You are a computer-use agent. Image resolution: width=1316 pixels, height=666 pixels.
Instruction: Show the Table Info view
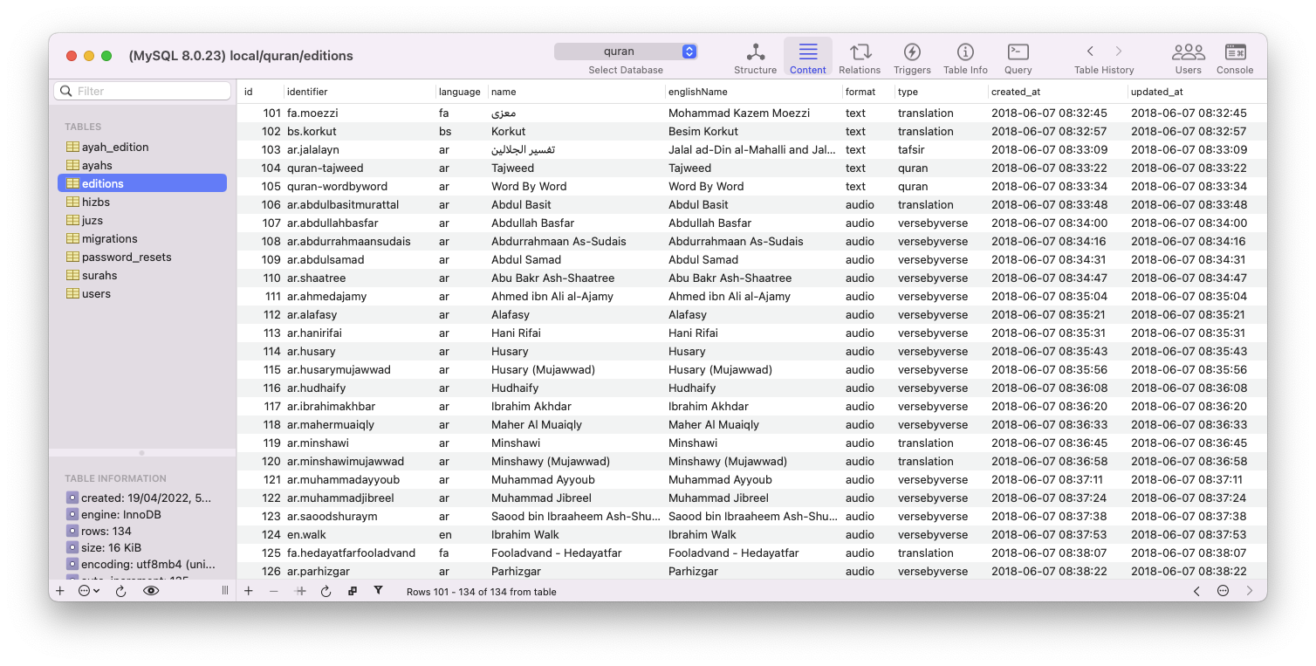[965, 58]
